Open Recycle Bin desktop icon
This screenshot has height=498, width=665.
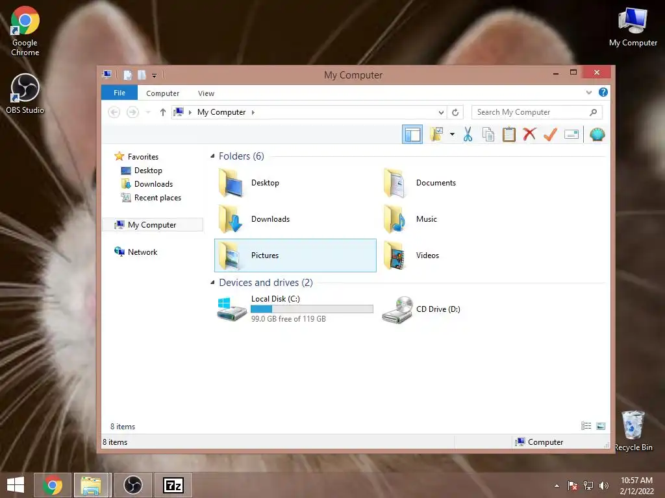(633, 431)
